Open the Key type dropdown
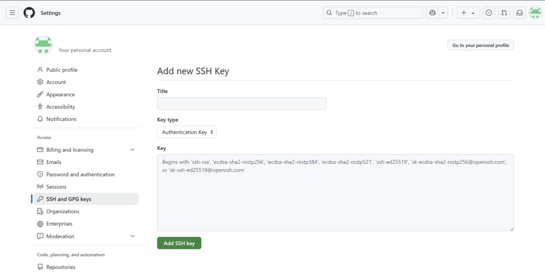 (x=187, y=132)
